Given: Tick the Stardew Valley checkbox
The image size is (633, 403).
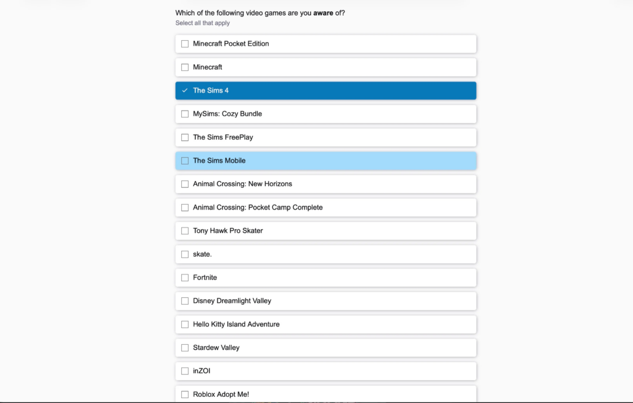Looking at the screenshot, I should pos(185,348).
